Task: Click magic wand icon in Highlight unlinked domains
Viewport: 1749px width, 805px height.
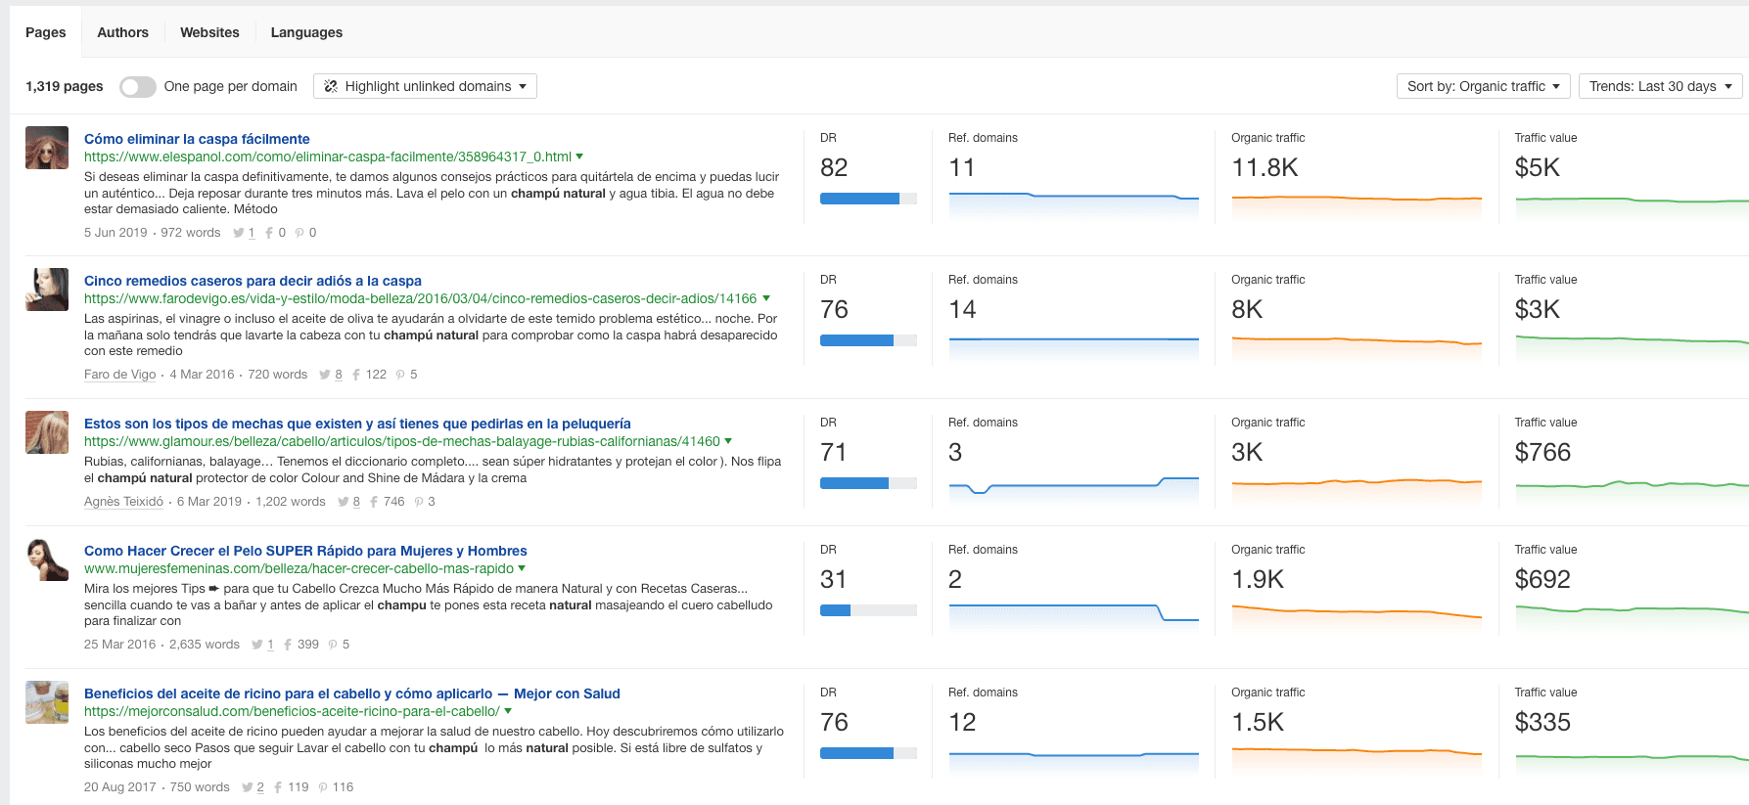Action: tap(331, 86)
